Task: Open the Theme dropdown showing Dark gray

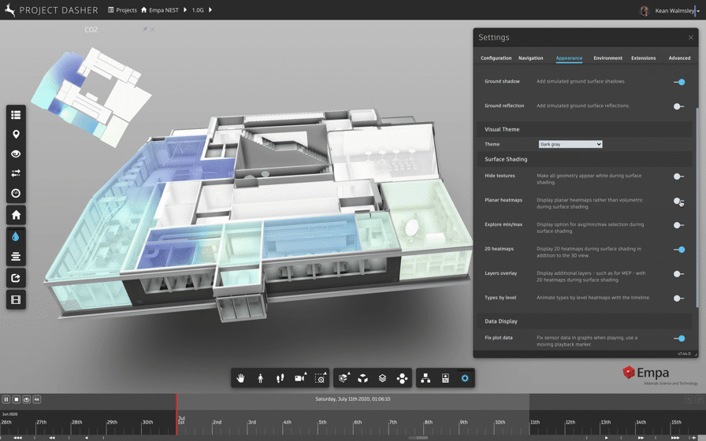Action: pos(570,144)
